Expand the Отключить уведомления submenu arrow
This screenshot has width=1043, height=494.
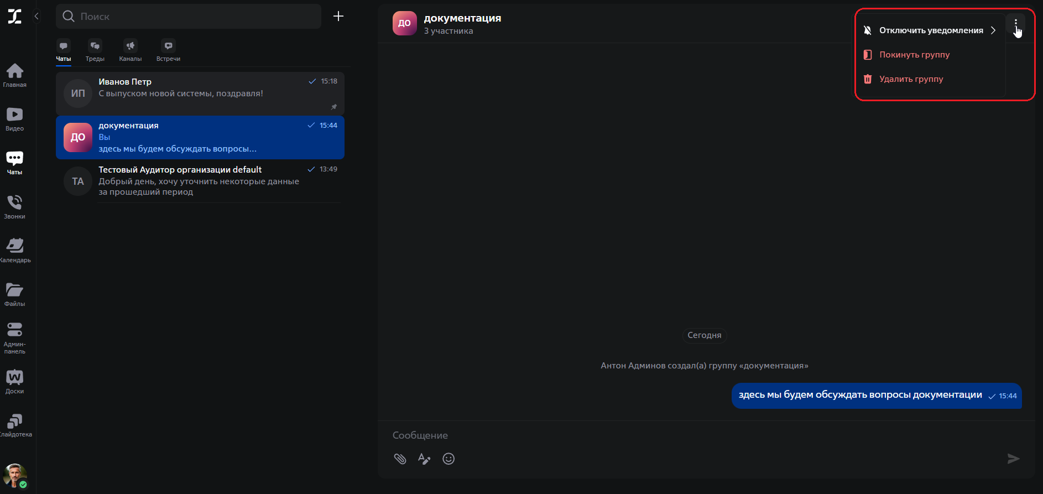pos(993,30)
